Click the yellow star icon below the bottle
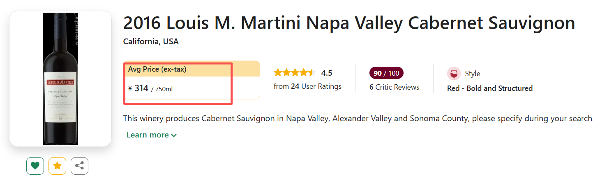 [x=57, y=166]
